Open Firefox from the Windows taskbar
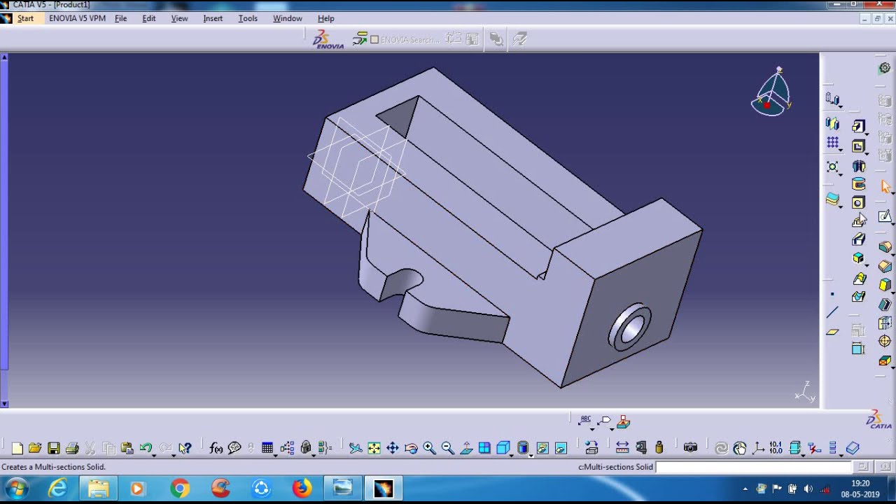 tap(302, 488)
